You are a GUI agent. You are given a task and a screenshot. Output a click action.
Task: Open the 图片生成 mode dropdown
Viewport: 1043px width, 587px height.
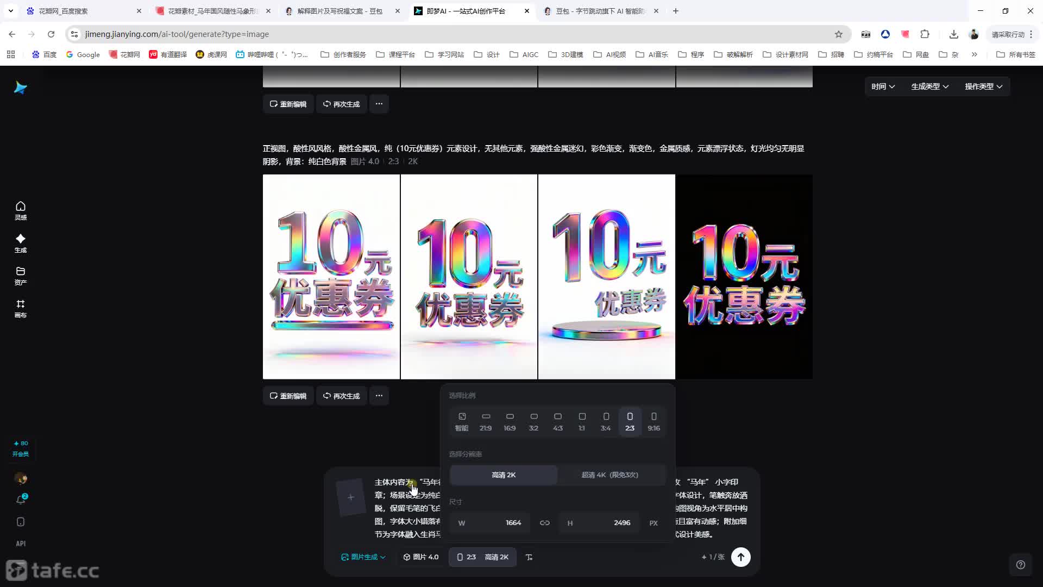(363, 557)
